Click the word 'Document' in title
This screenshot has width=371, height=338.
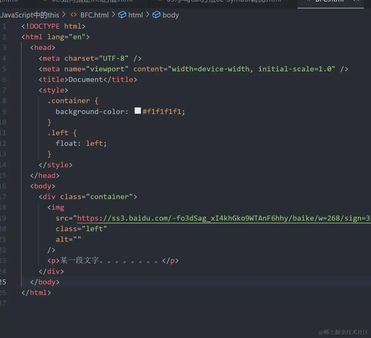[x=86, y=79]
